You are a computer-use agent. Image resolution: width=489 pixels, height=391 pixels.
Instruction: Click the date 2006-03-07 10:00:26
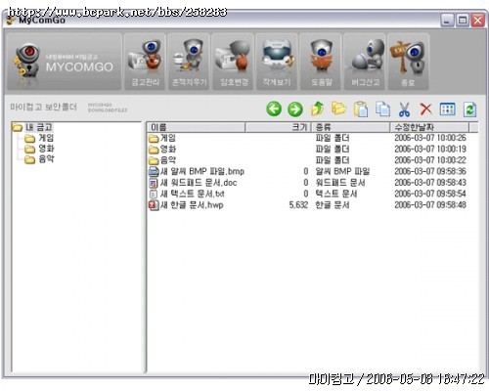pos(430,138)
